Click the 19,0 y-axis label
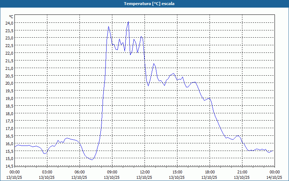The width and height of the screenshot is (289, 181). pyautogui.click(x=9, y=98)
